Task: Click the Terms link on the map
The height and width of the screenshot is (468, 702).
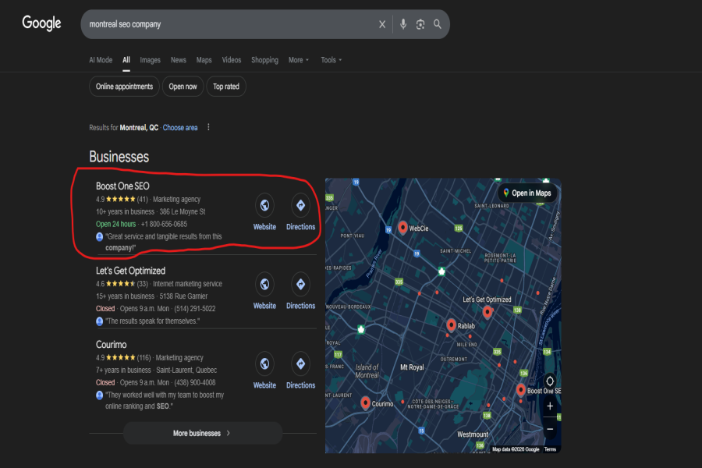Action: point(550,449)
